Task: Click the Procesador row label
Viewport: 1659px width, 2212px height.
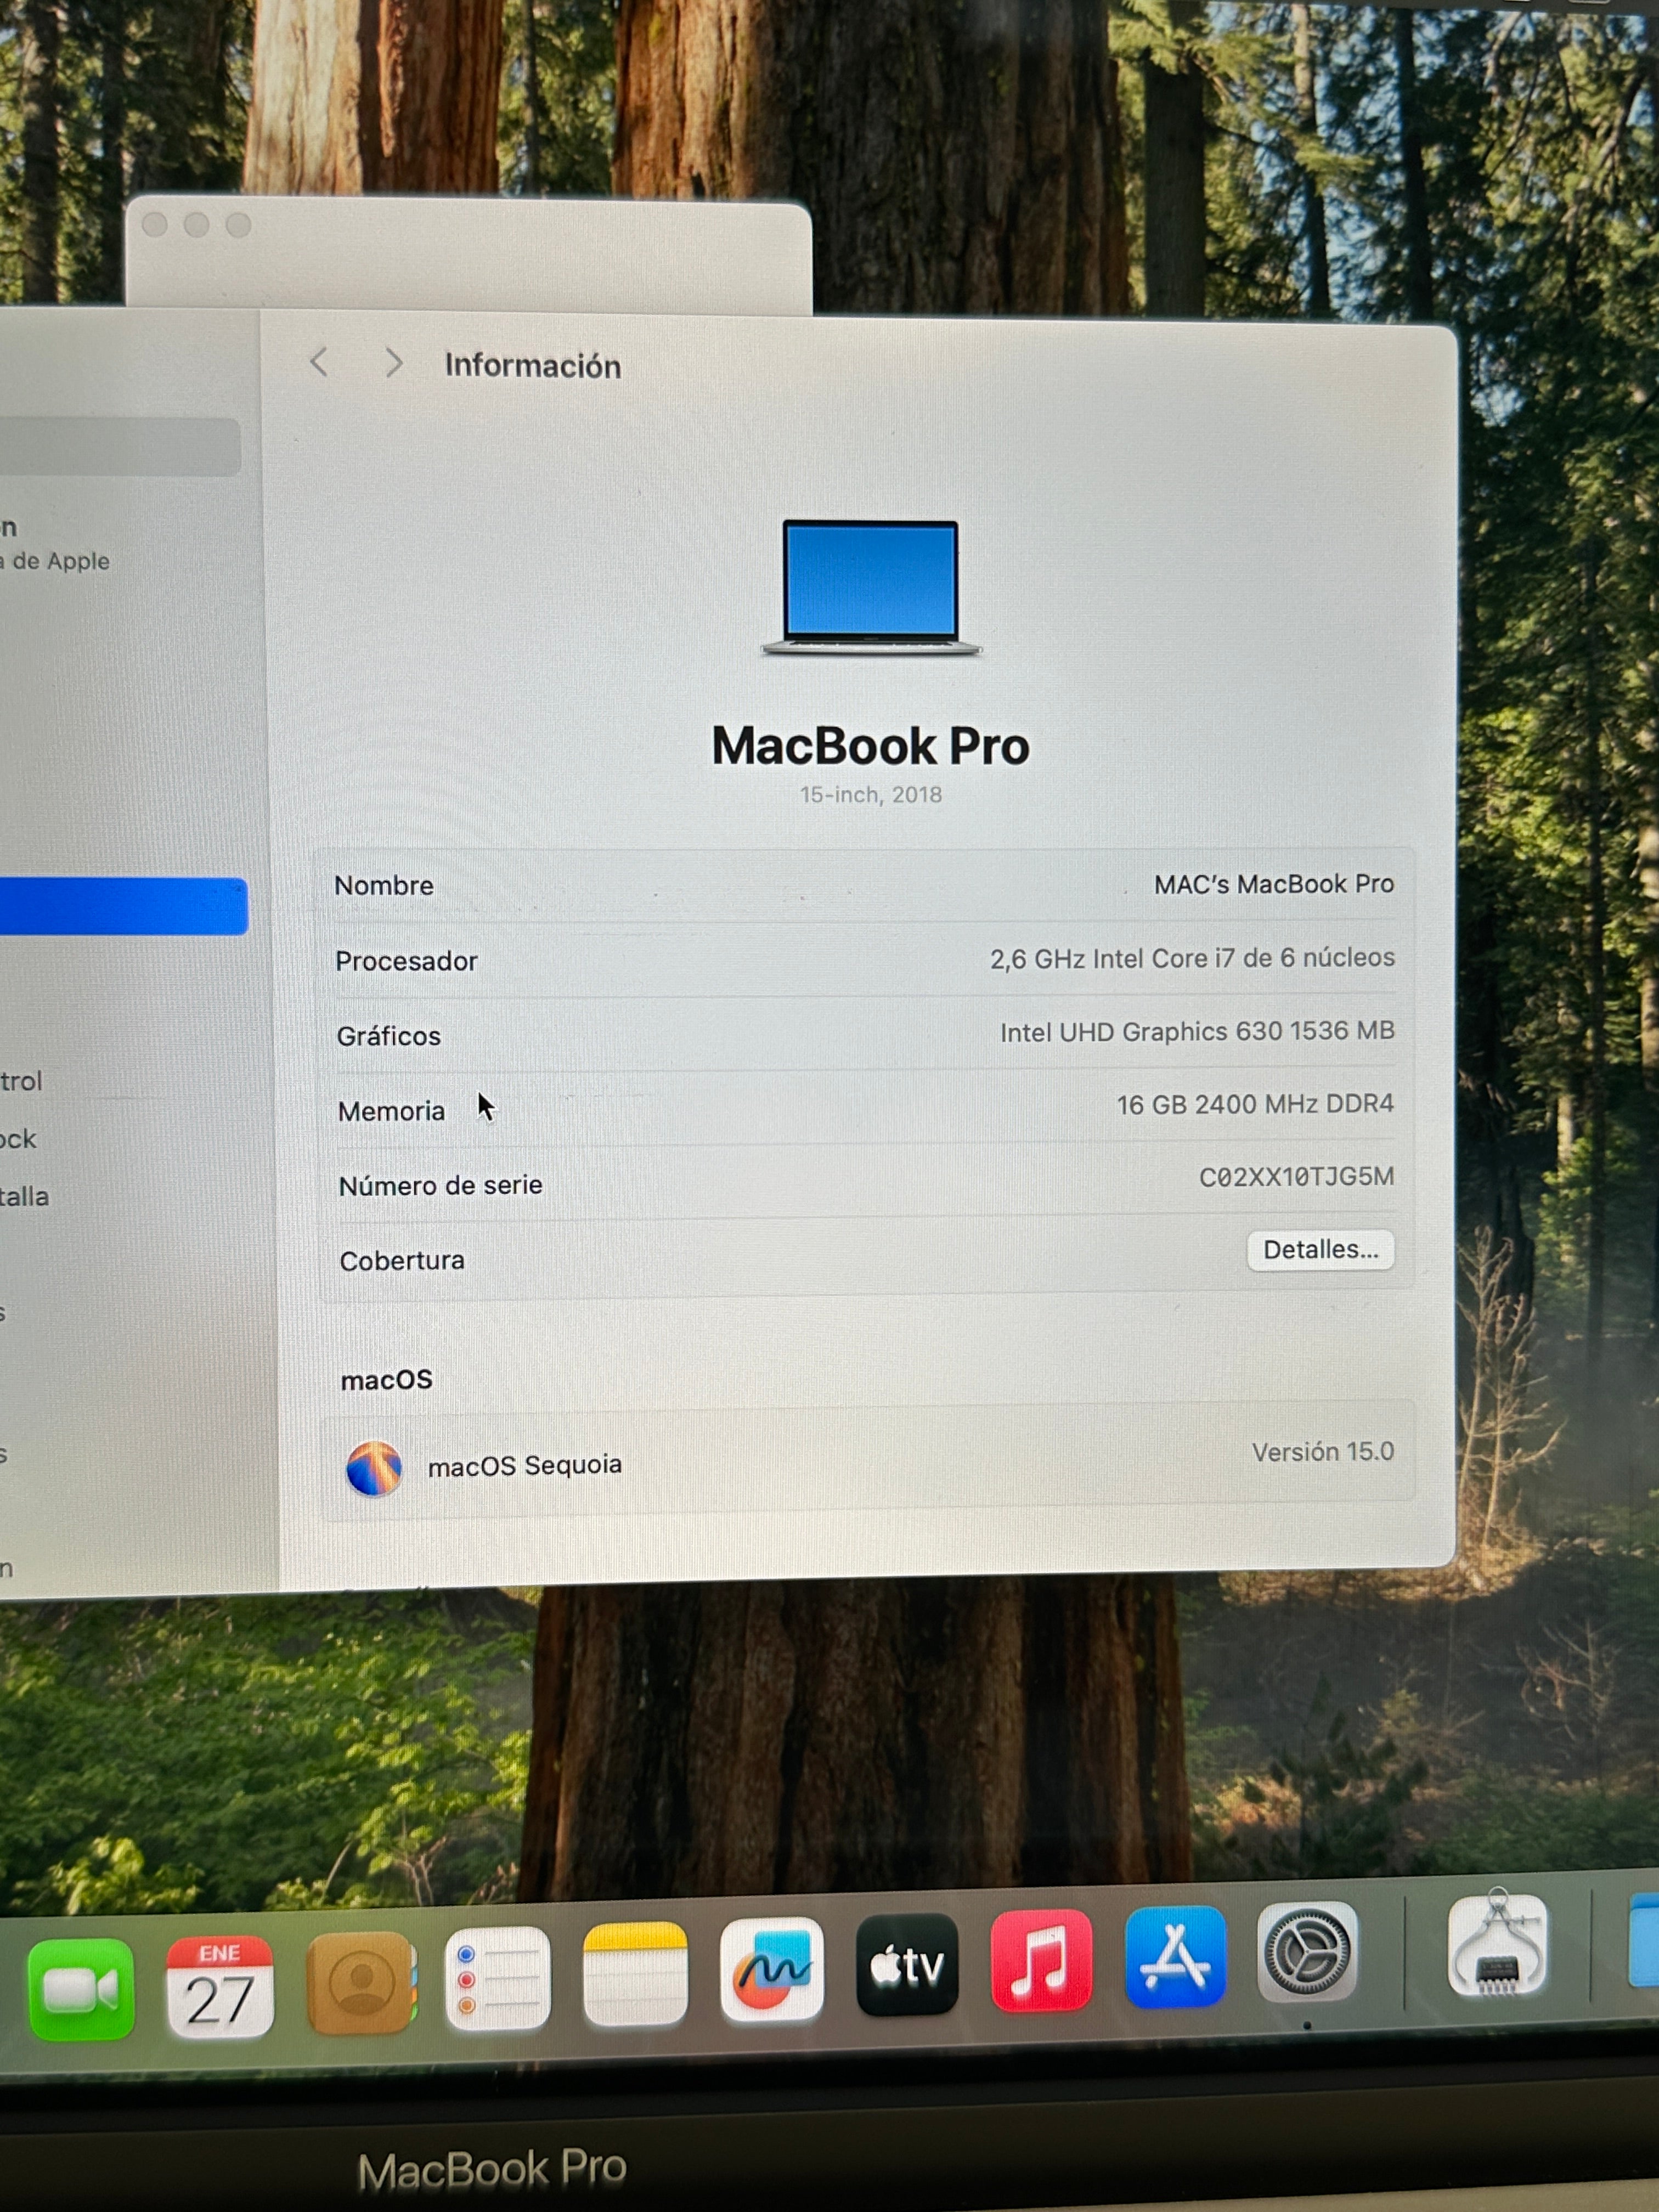Action: point(406,961)
